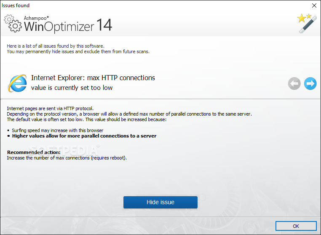Go back with the grey previous arrow
The image size is (321, 235).
click(294, 84)
